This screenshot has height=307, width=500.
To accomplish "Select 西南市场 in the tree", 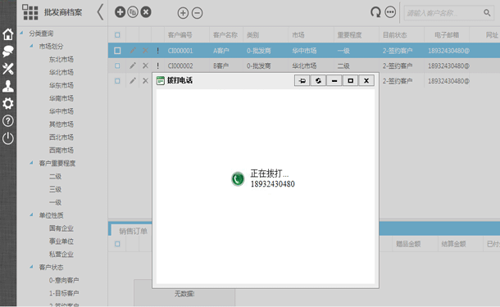I will [61, 151].
